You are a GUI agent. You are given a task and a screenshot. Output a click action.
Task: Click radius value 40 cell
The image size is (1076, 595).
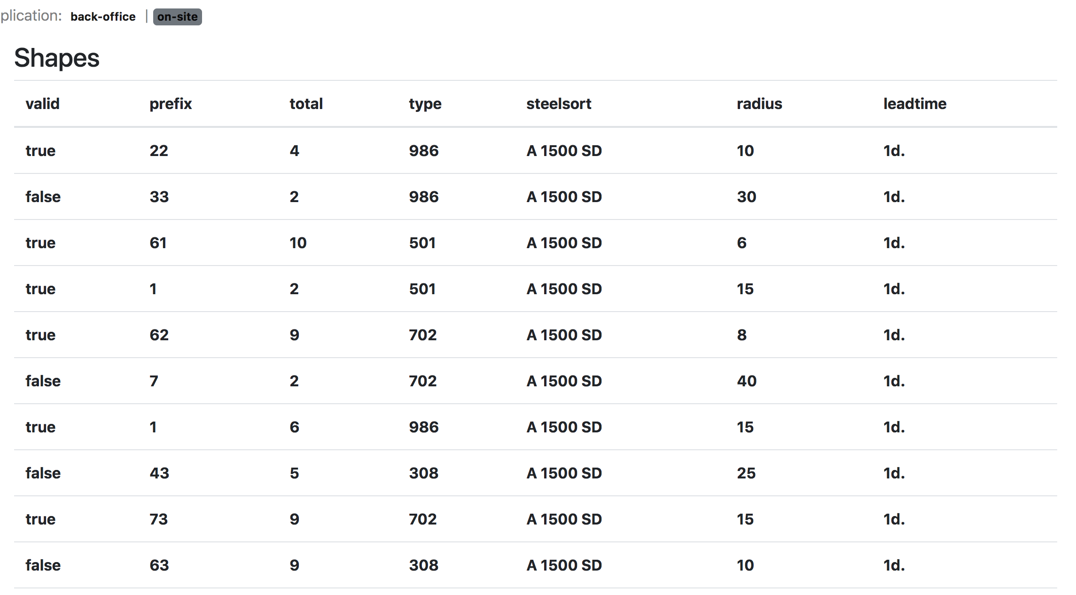(x=746, y=381)
